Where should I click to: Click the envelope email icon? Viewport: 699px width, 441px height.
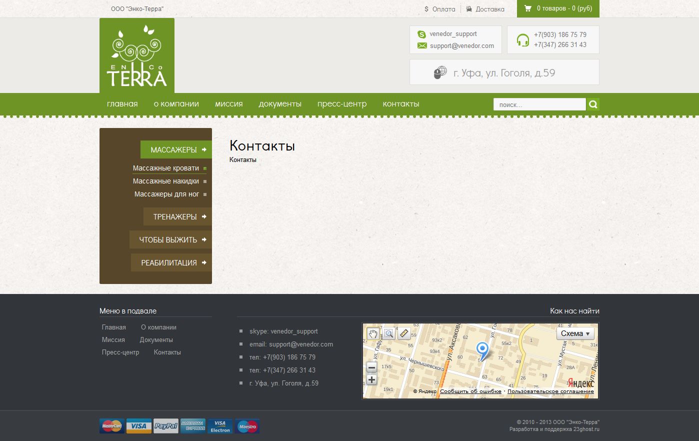(x=422, y=45)
